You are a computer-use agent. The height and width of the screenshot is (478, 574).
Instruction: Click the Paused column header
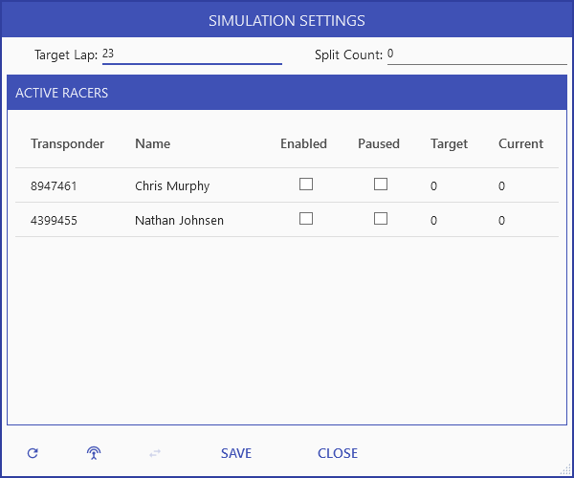tap(379, 143)
